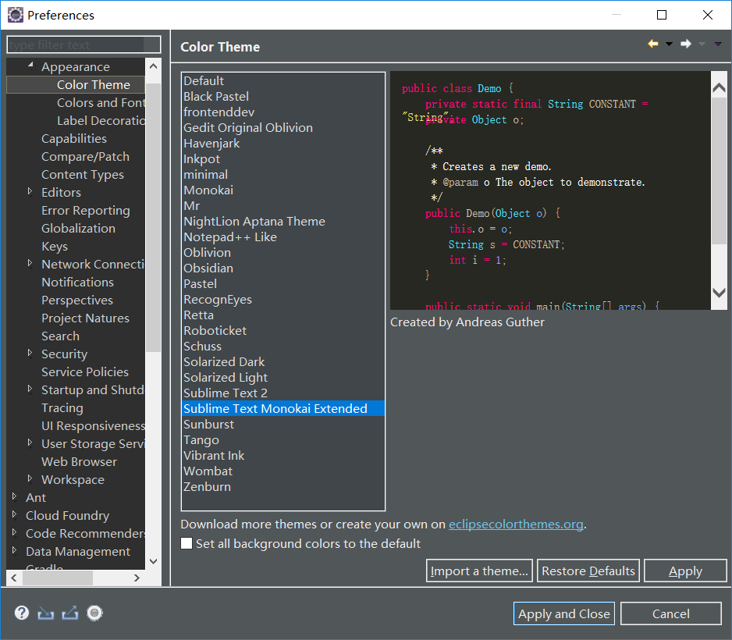Select Sublime Text Monokai Extended theme

[283, 408]
